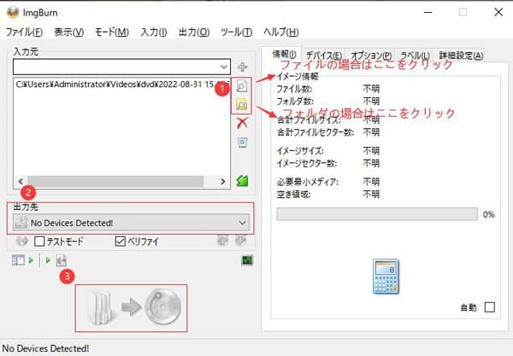Click the フォルダ数: label

[295, 102]
